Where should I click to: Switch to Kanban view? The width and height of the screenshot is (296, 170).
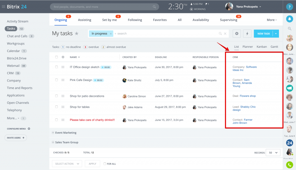click(262, 47)
